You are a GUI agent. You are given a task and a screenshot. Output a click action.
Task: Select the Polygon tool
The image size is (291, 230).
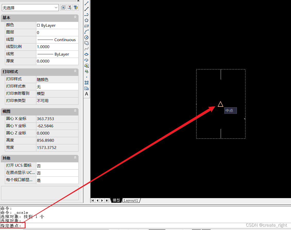coord(87,20)
